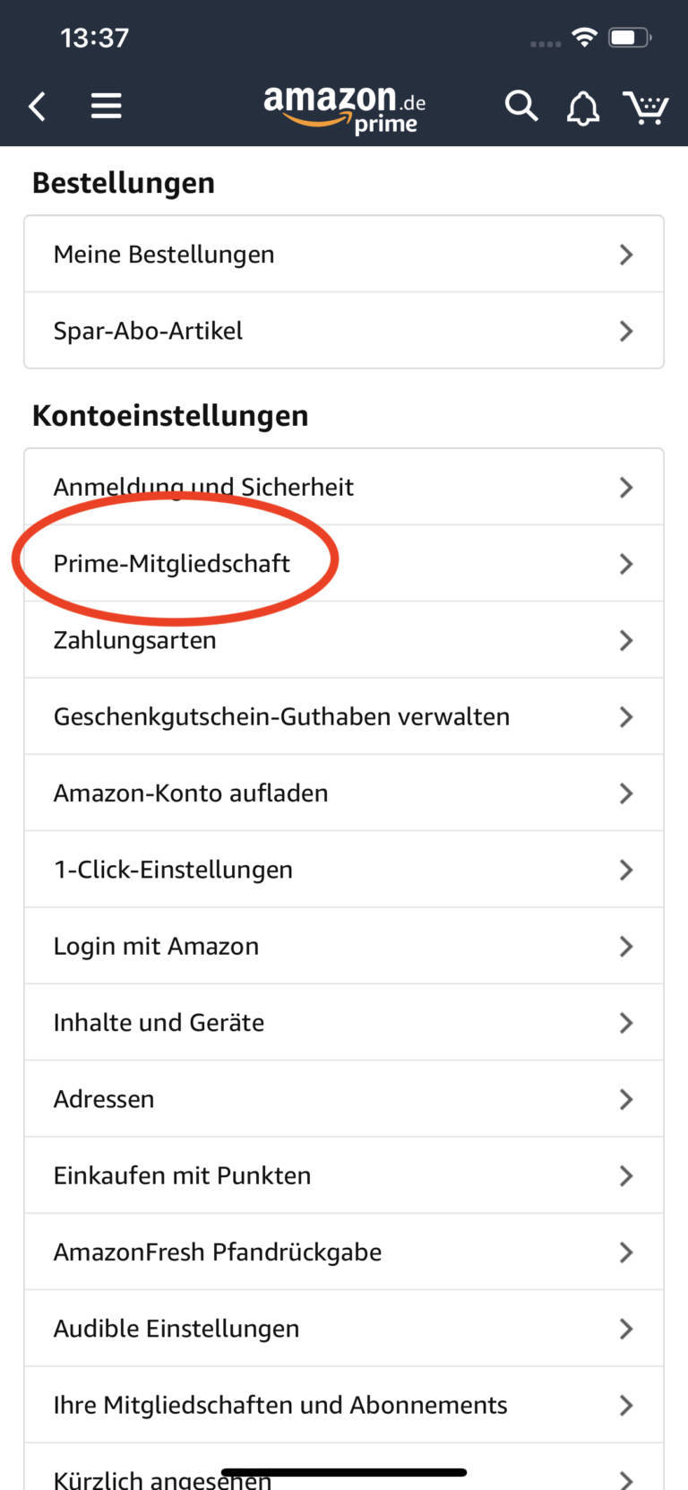Open Audible Einstellungen
The width and height of the screenshot is (688, 1490).
[343, 1329]
